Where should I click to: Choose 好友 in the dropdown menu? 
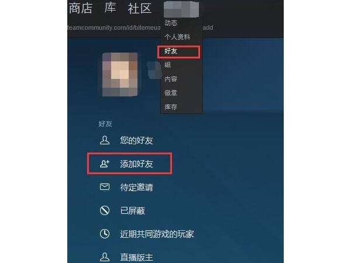point(171,51)
